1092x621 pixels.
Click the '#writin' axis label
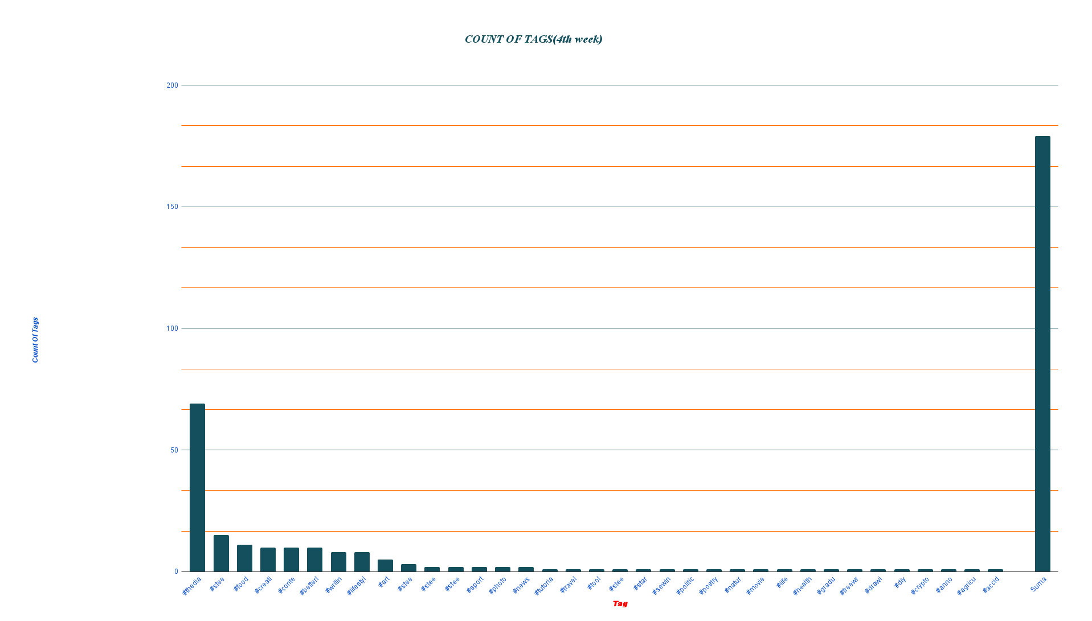(334, 585)
